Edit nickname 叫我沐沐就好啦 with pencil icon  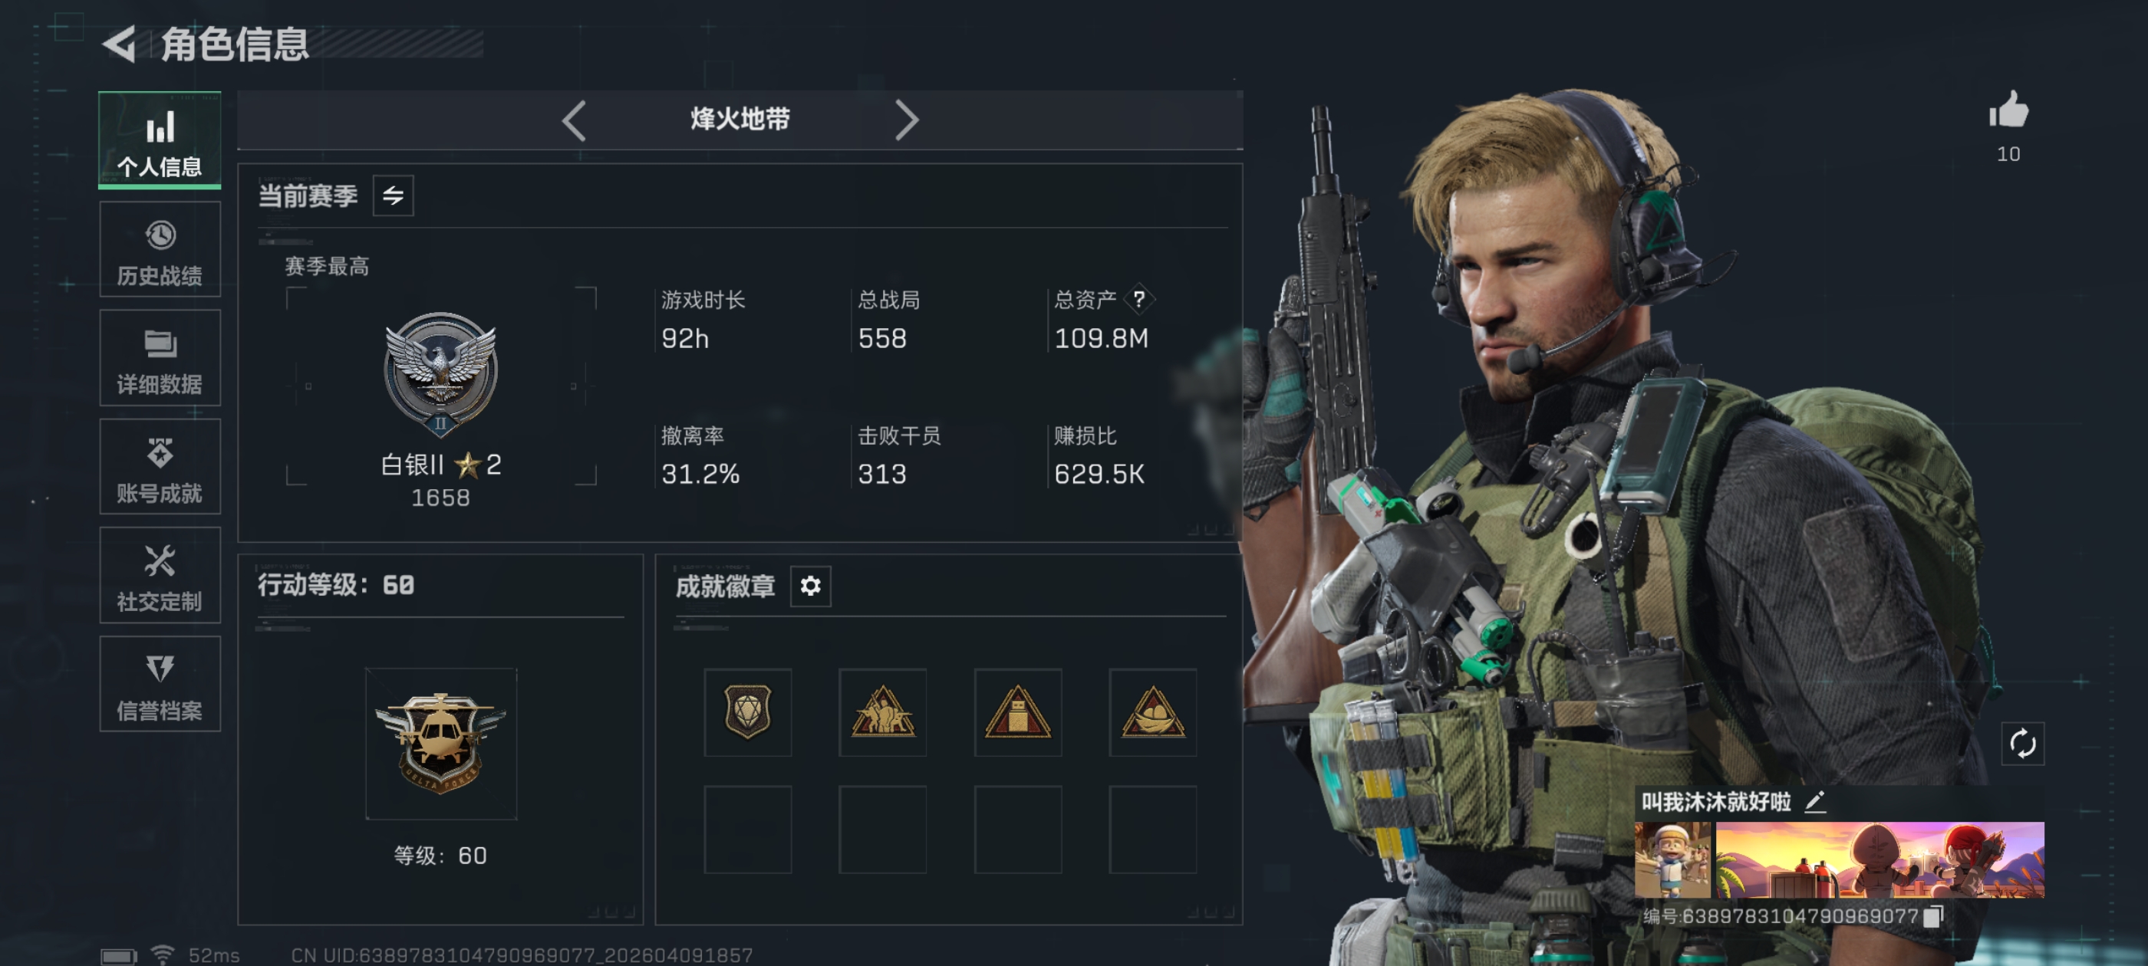click(1815, 802)
